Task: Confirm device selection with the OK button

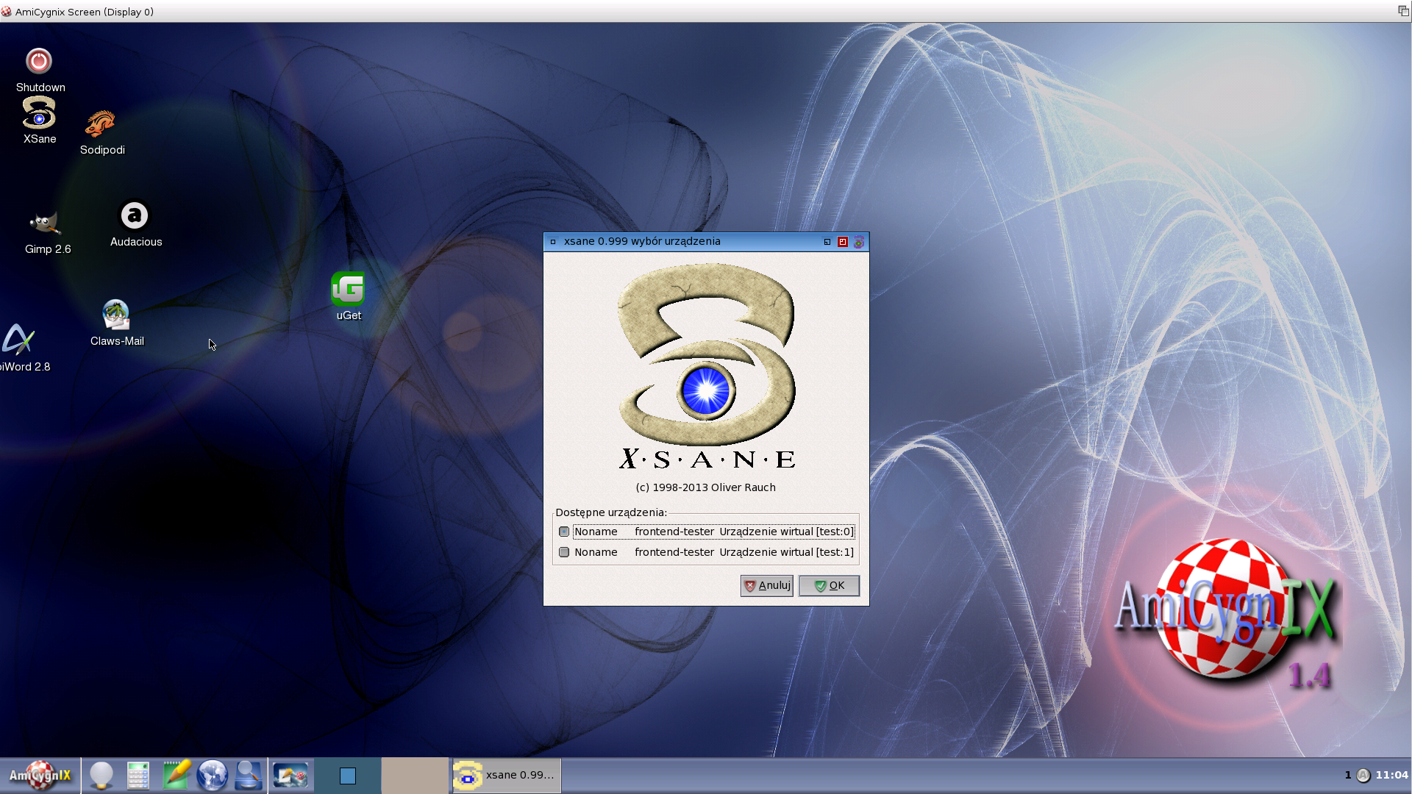Action: [829, 586]
